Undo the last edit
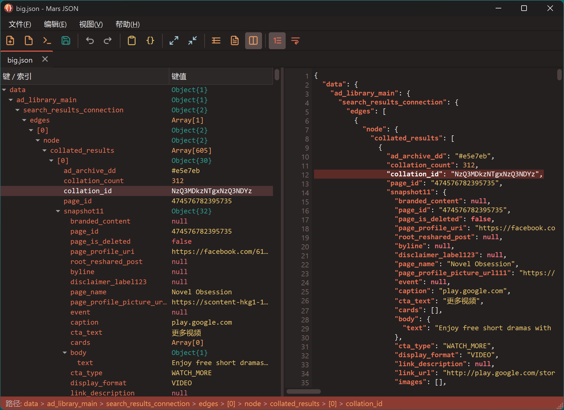This screenshot has width=564, height=410. click(90, 41)
